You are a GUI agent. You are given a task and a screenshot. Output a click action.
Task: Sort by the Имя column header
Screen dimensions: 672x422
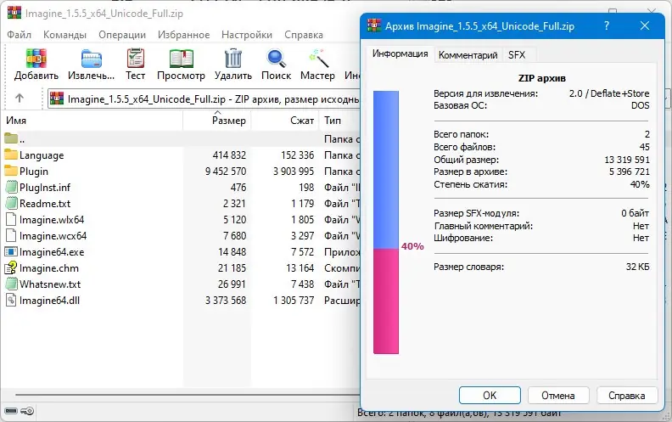click(92, 121)
